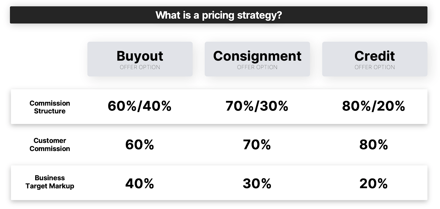Select the Buyout offer option card
The width and height of the screenshot is (440, 209).
pyautogui.click(x=140, y=59)
